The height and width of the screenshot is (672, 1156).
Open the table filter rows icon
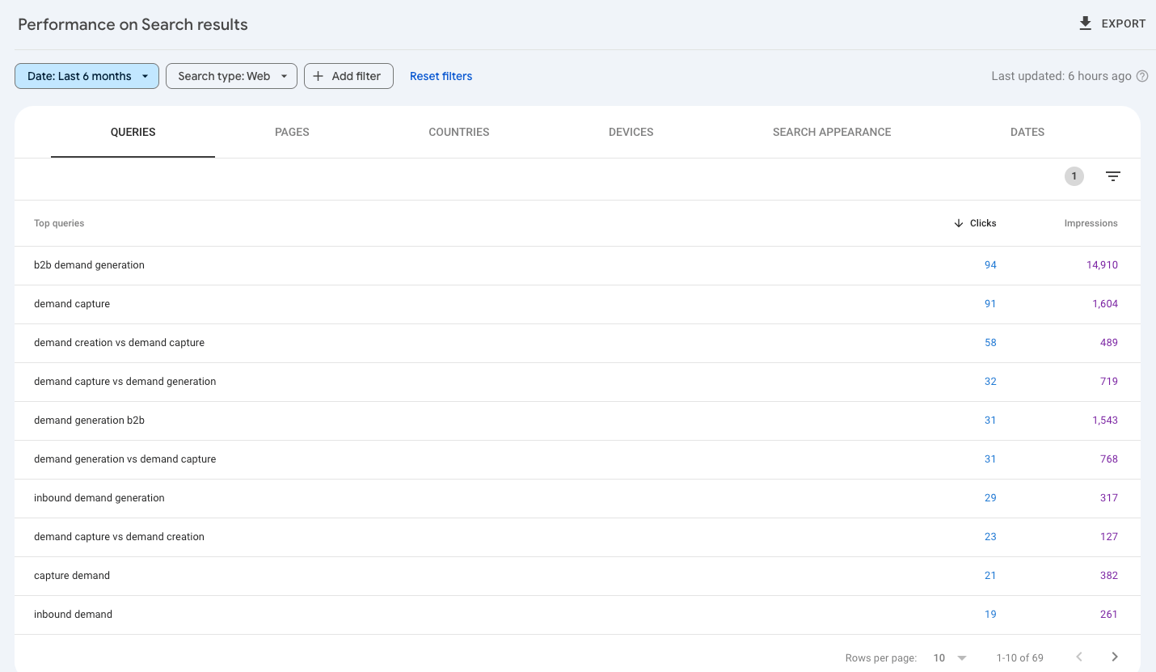1113,176
